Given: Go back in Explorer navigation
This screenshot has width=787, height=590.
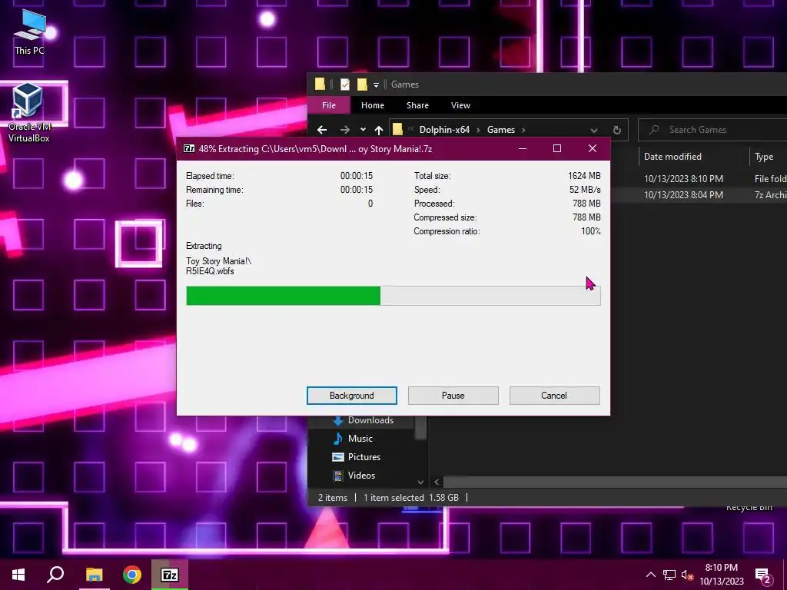Looking at the screenshot, I should pos(322,130).
